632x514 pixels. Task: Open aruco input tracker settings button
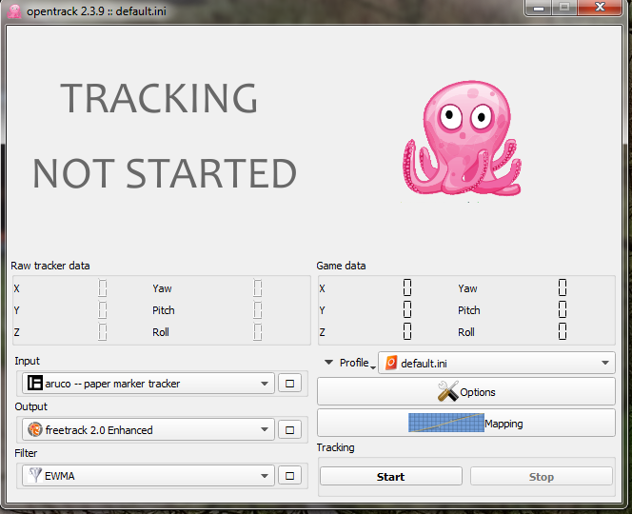289,384
